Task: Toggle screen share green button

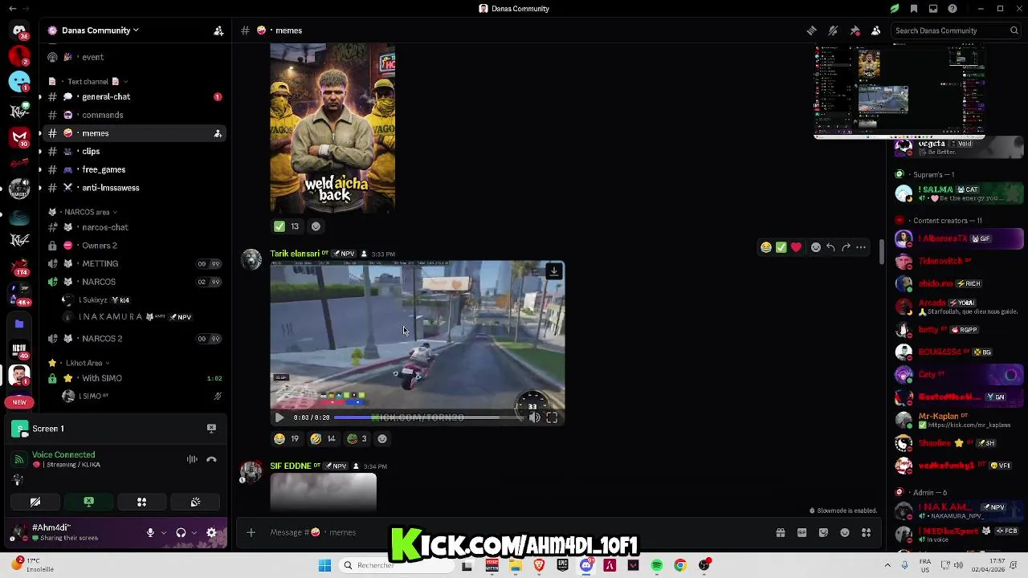Action: tap(88, 503)
